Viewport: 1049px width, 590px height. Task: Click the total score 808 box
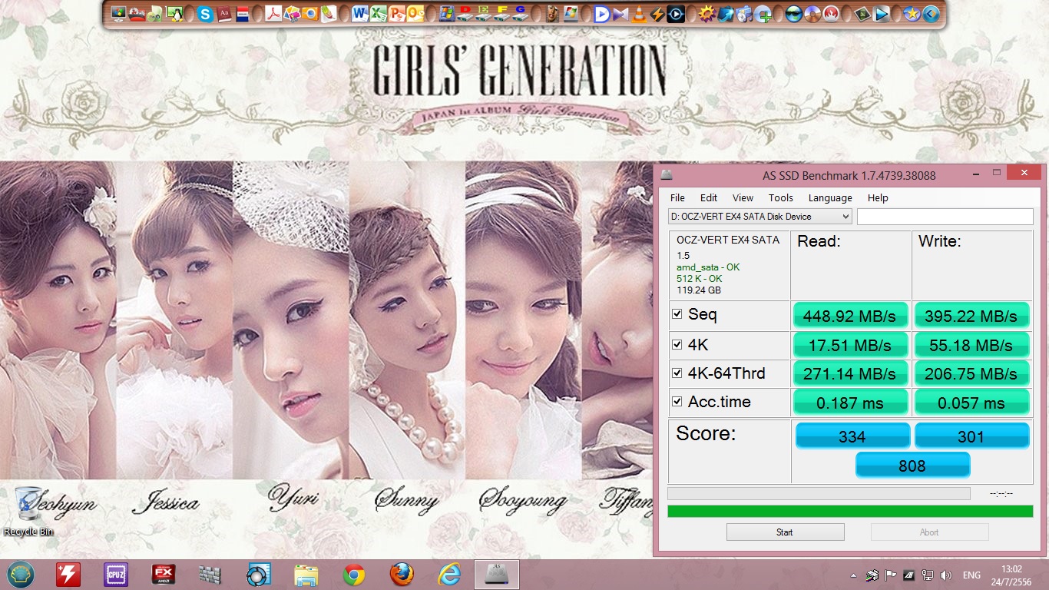pyautogui.click(x=912, y=466)
